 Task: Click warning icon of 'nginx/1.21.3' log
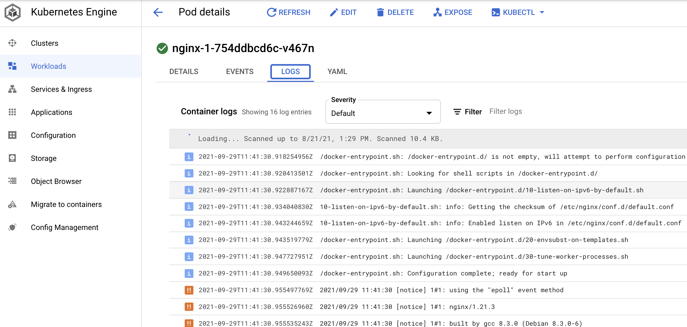(189, 307)
